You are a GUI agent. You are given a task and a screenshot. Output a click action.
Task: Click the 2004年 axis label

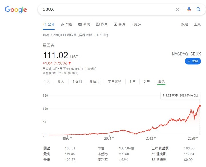point(109,138)
